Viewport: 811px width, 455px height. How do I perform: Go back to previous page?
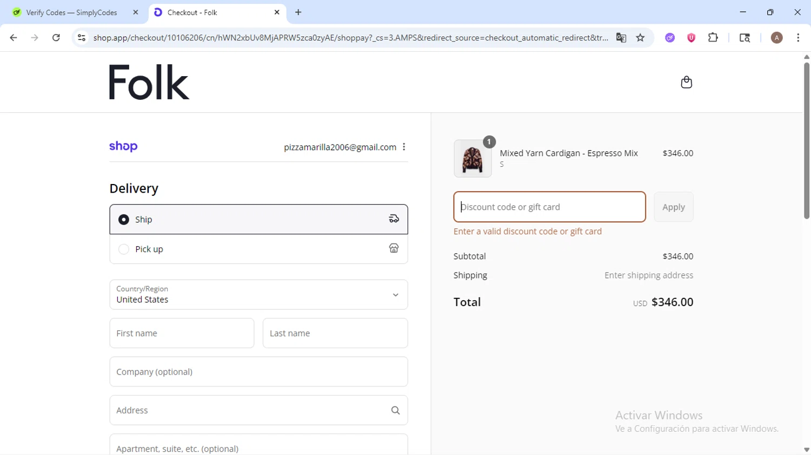point(14,38)
